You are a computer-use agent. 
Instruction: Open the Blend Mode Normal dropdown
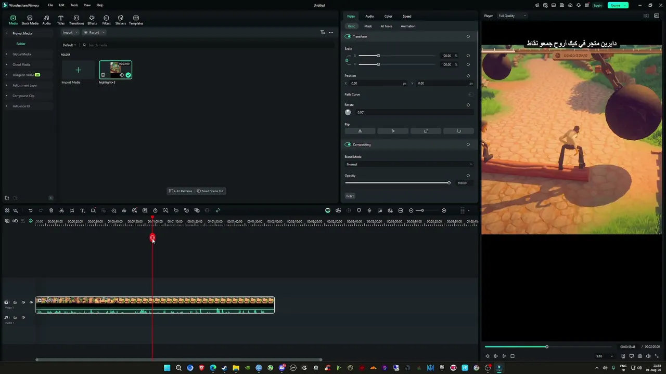point(409,164)
